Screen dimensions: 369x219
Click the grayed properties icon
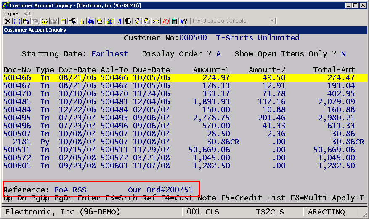(54, 21)
